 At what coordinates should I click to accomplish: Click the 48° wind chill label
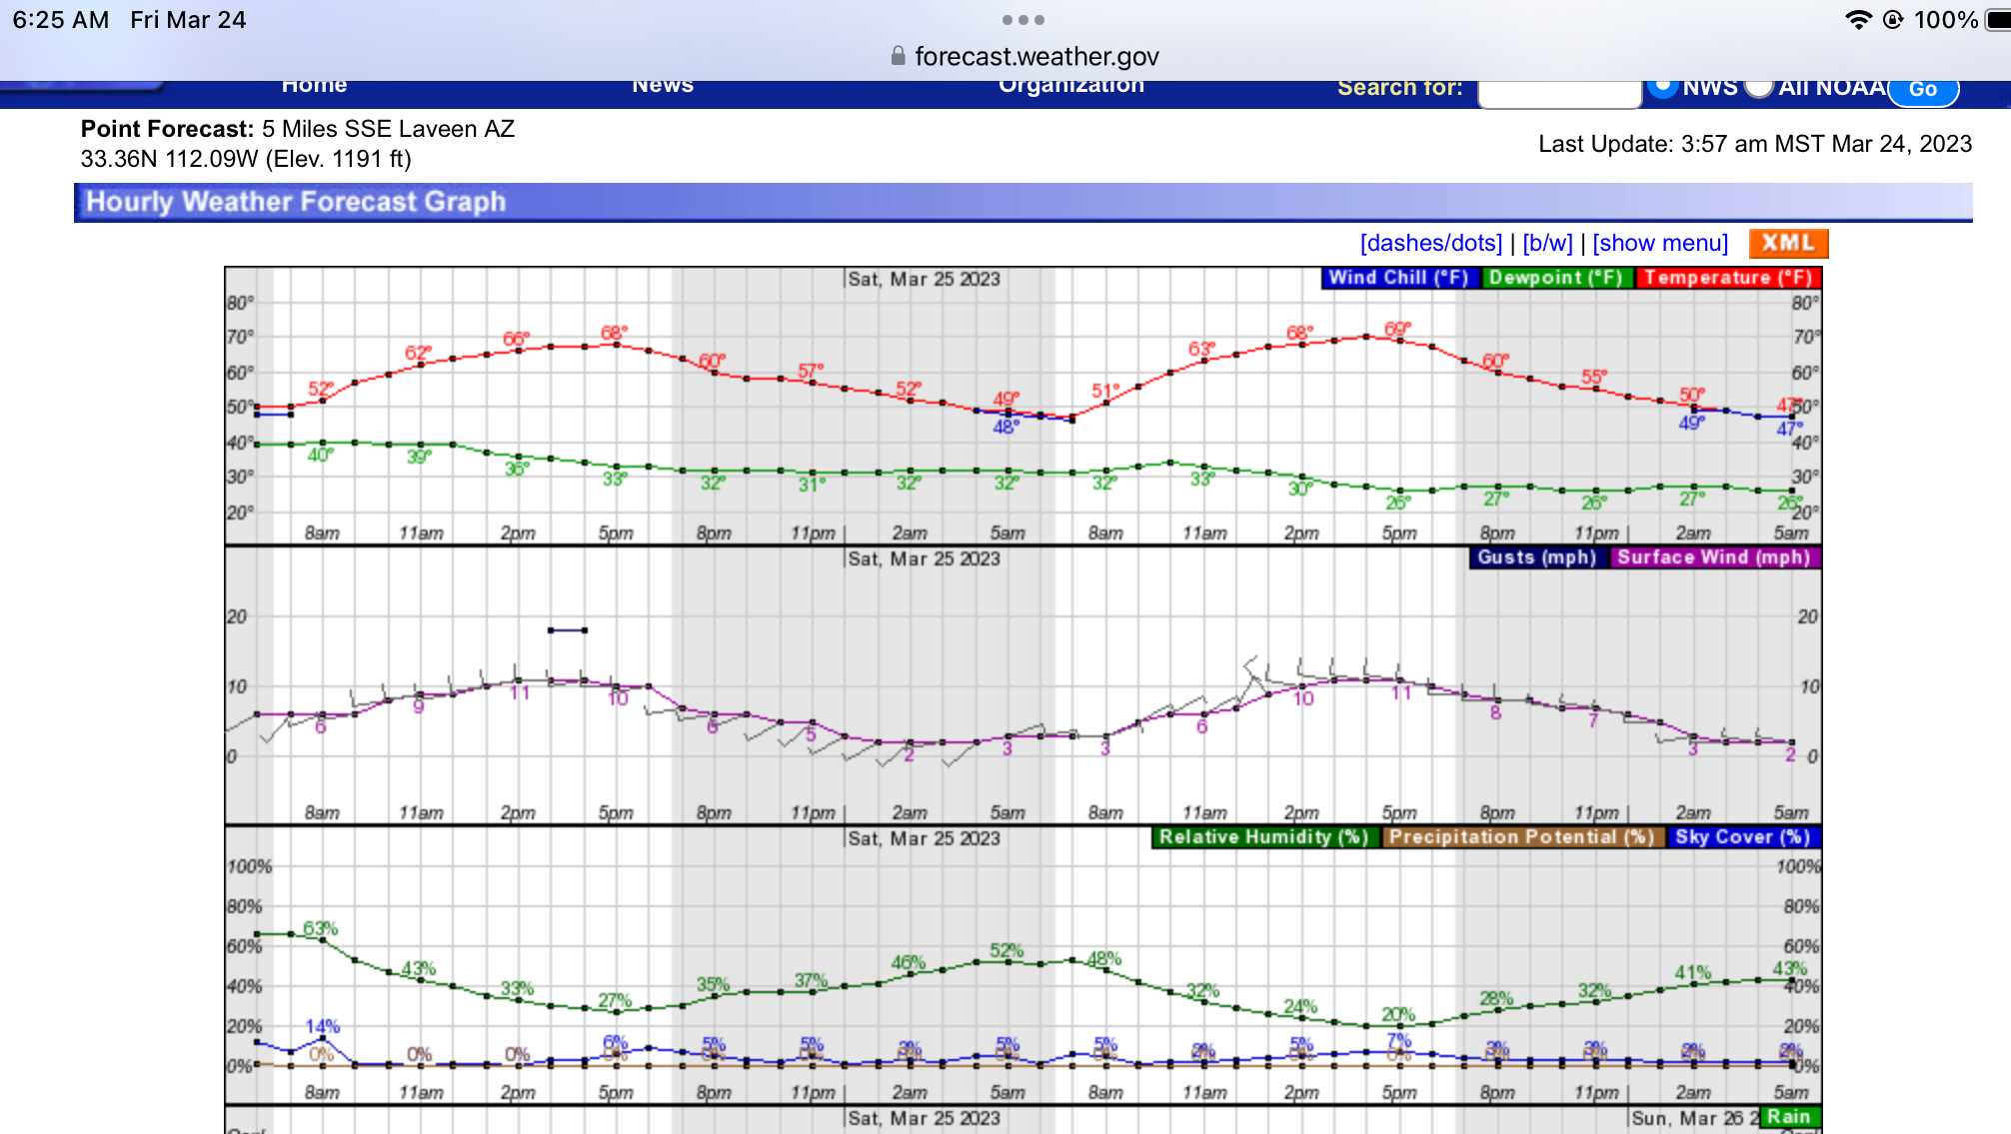(x=1005, y=427)
